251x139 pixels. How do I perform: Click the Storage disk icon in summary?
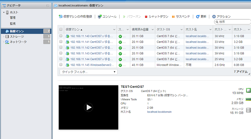(248, 110)
